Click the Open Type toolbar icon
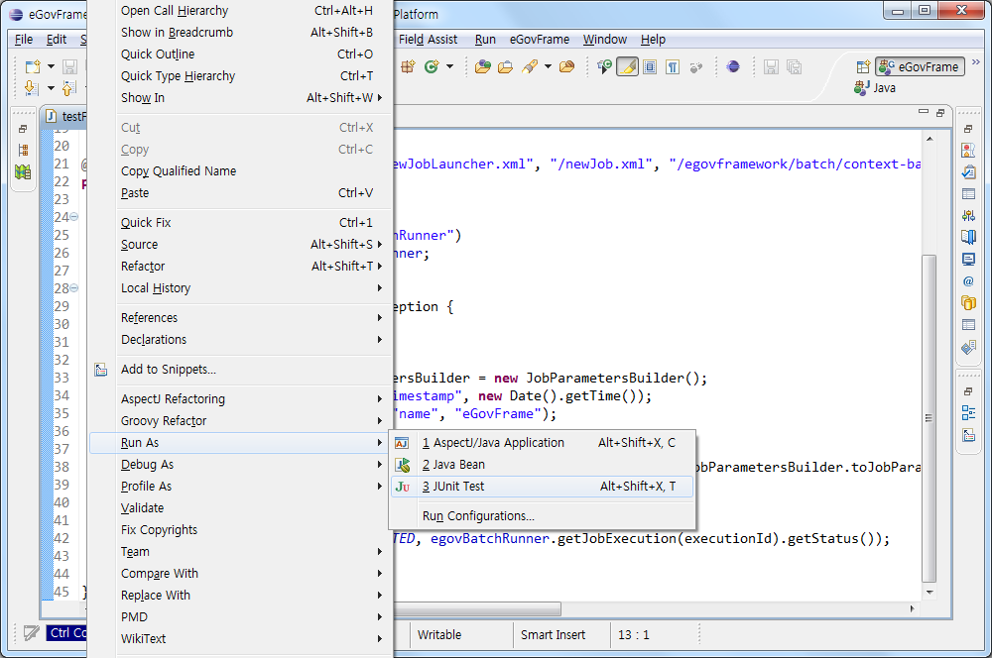Image resolution: width=992 pixels, height=658 pixels. click(483, 67)
